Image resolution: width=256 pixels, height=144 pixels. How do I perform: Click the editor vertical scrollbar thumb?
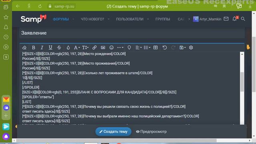click(242, 82)
